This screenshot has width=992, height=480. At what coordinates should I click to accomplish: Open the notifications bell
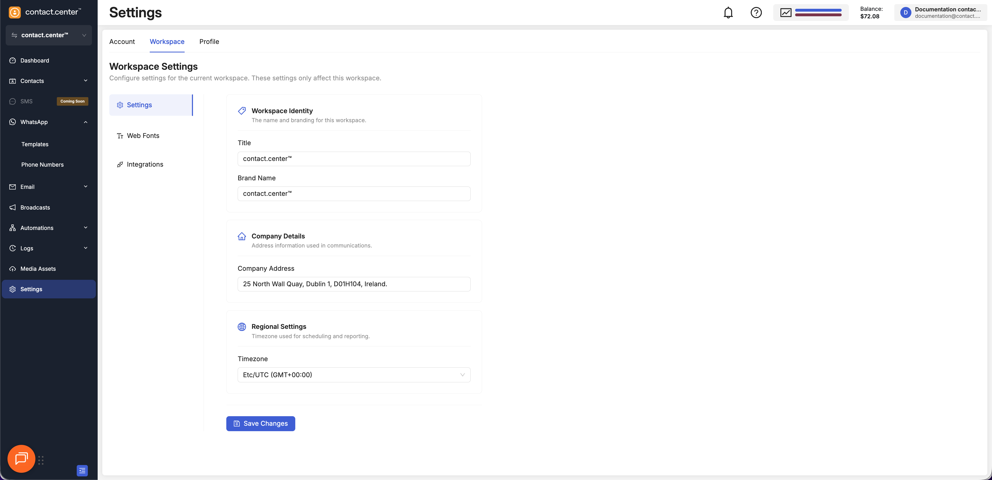point(728,13)
